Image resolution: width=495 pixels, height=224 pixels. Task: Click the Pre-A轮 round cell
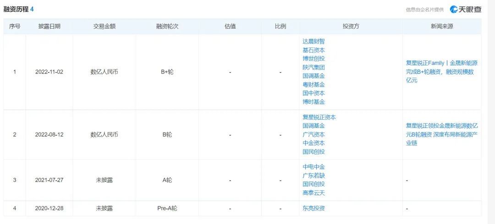click(167, 208)
